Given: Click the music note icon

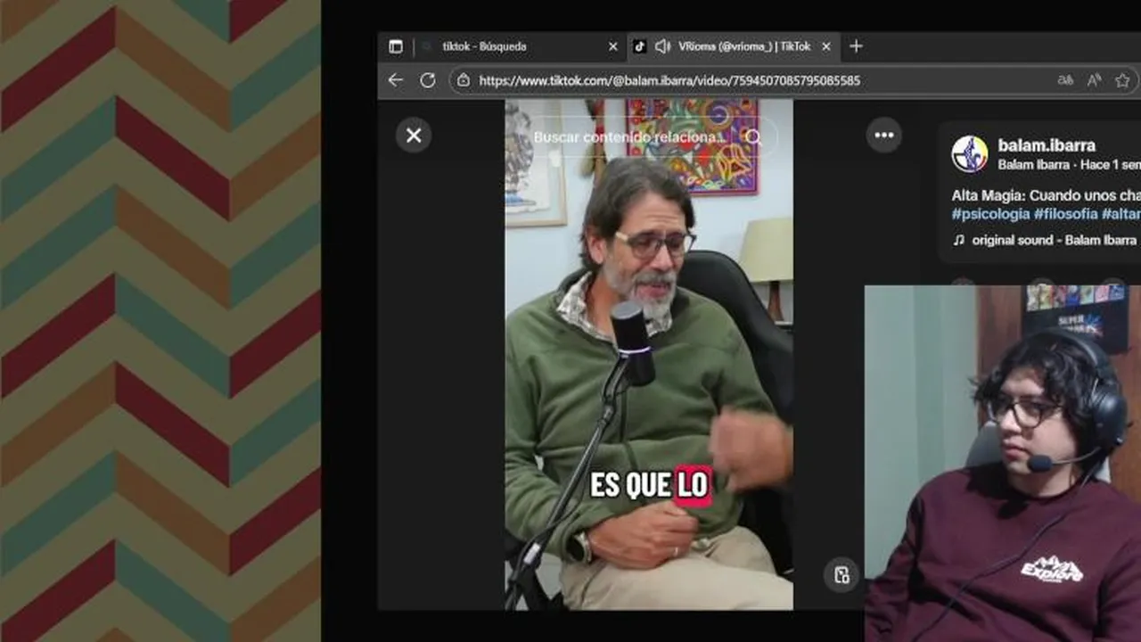Looking at the screenshot, I should click(959, 240).
